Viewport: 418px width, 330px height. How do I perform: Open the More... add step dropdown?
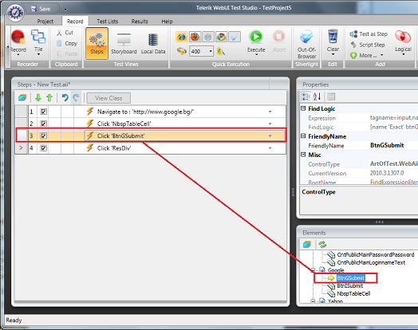click(x=367, y=56)
